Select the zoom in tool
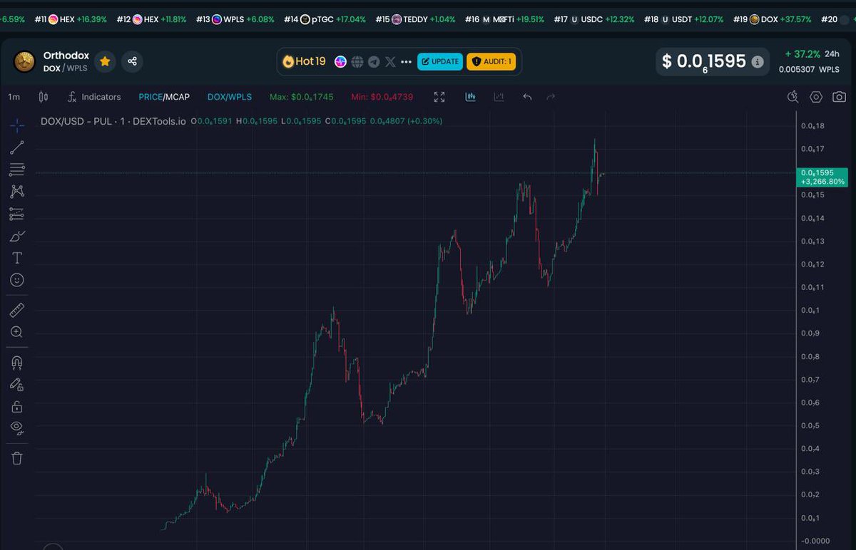Screen dimensions: 856x550 coord(17,332)
